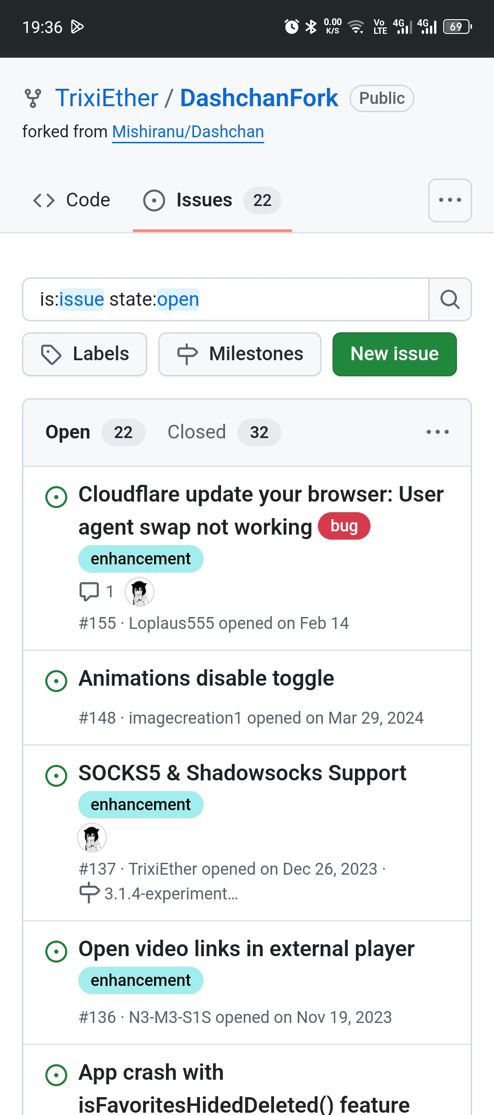Open the repository navigation overflow menu
Screen dimensions: 494x1115
click(x=450, y=200)
